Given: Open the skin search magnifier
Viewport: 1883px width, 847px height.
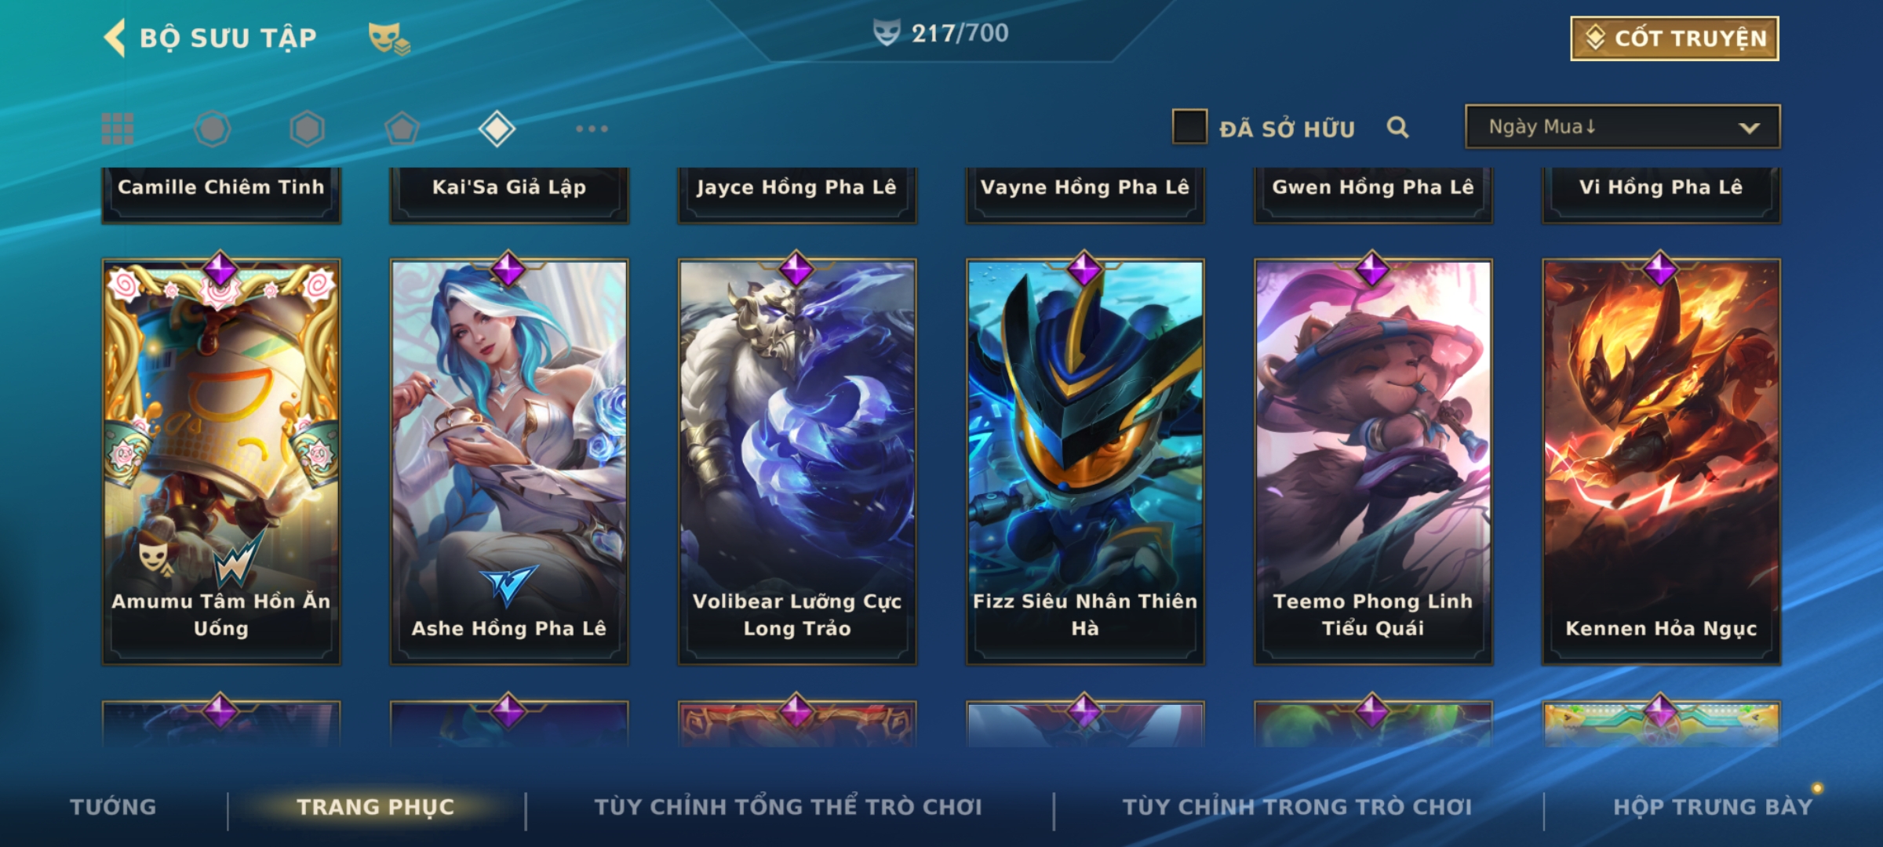Looking at the screenshot, I should click(x=1397, y=128).
